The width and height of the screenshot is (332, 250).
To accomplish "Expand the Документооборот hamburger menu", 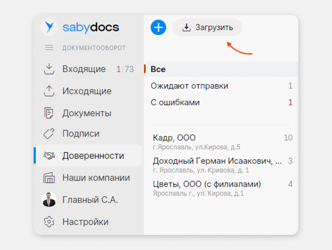I will pyautogui.click(x=49, y=47).
